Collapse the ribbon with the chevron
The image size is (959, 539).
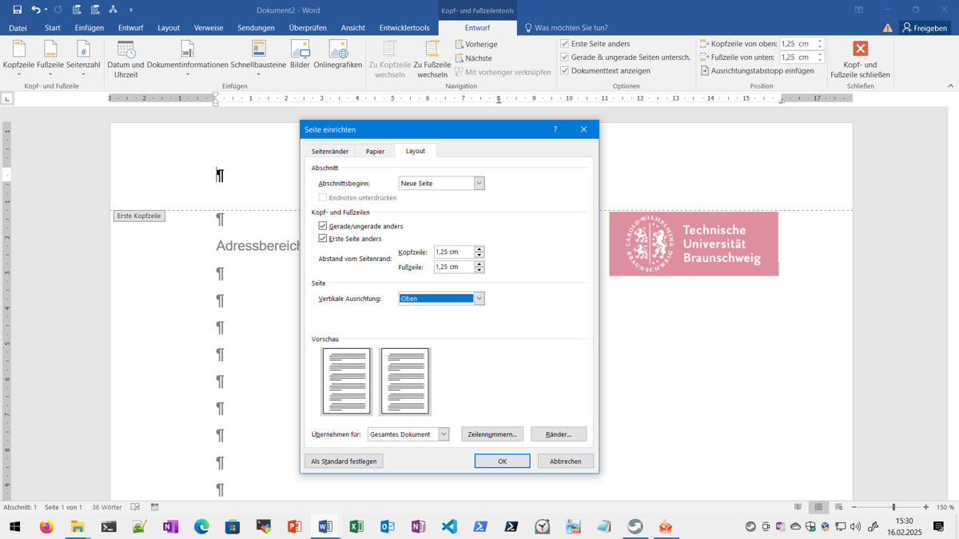[x=950, y=85]
